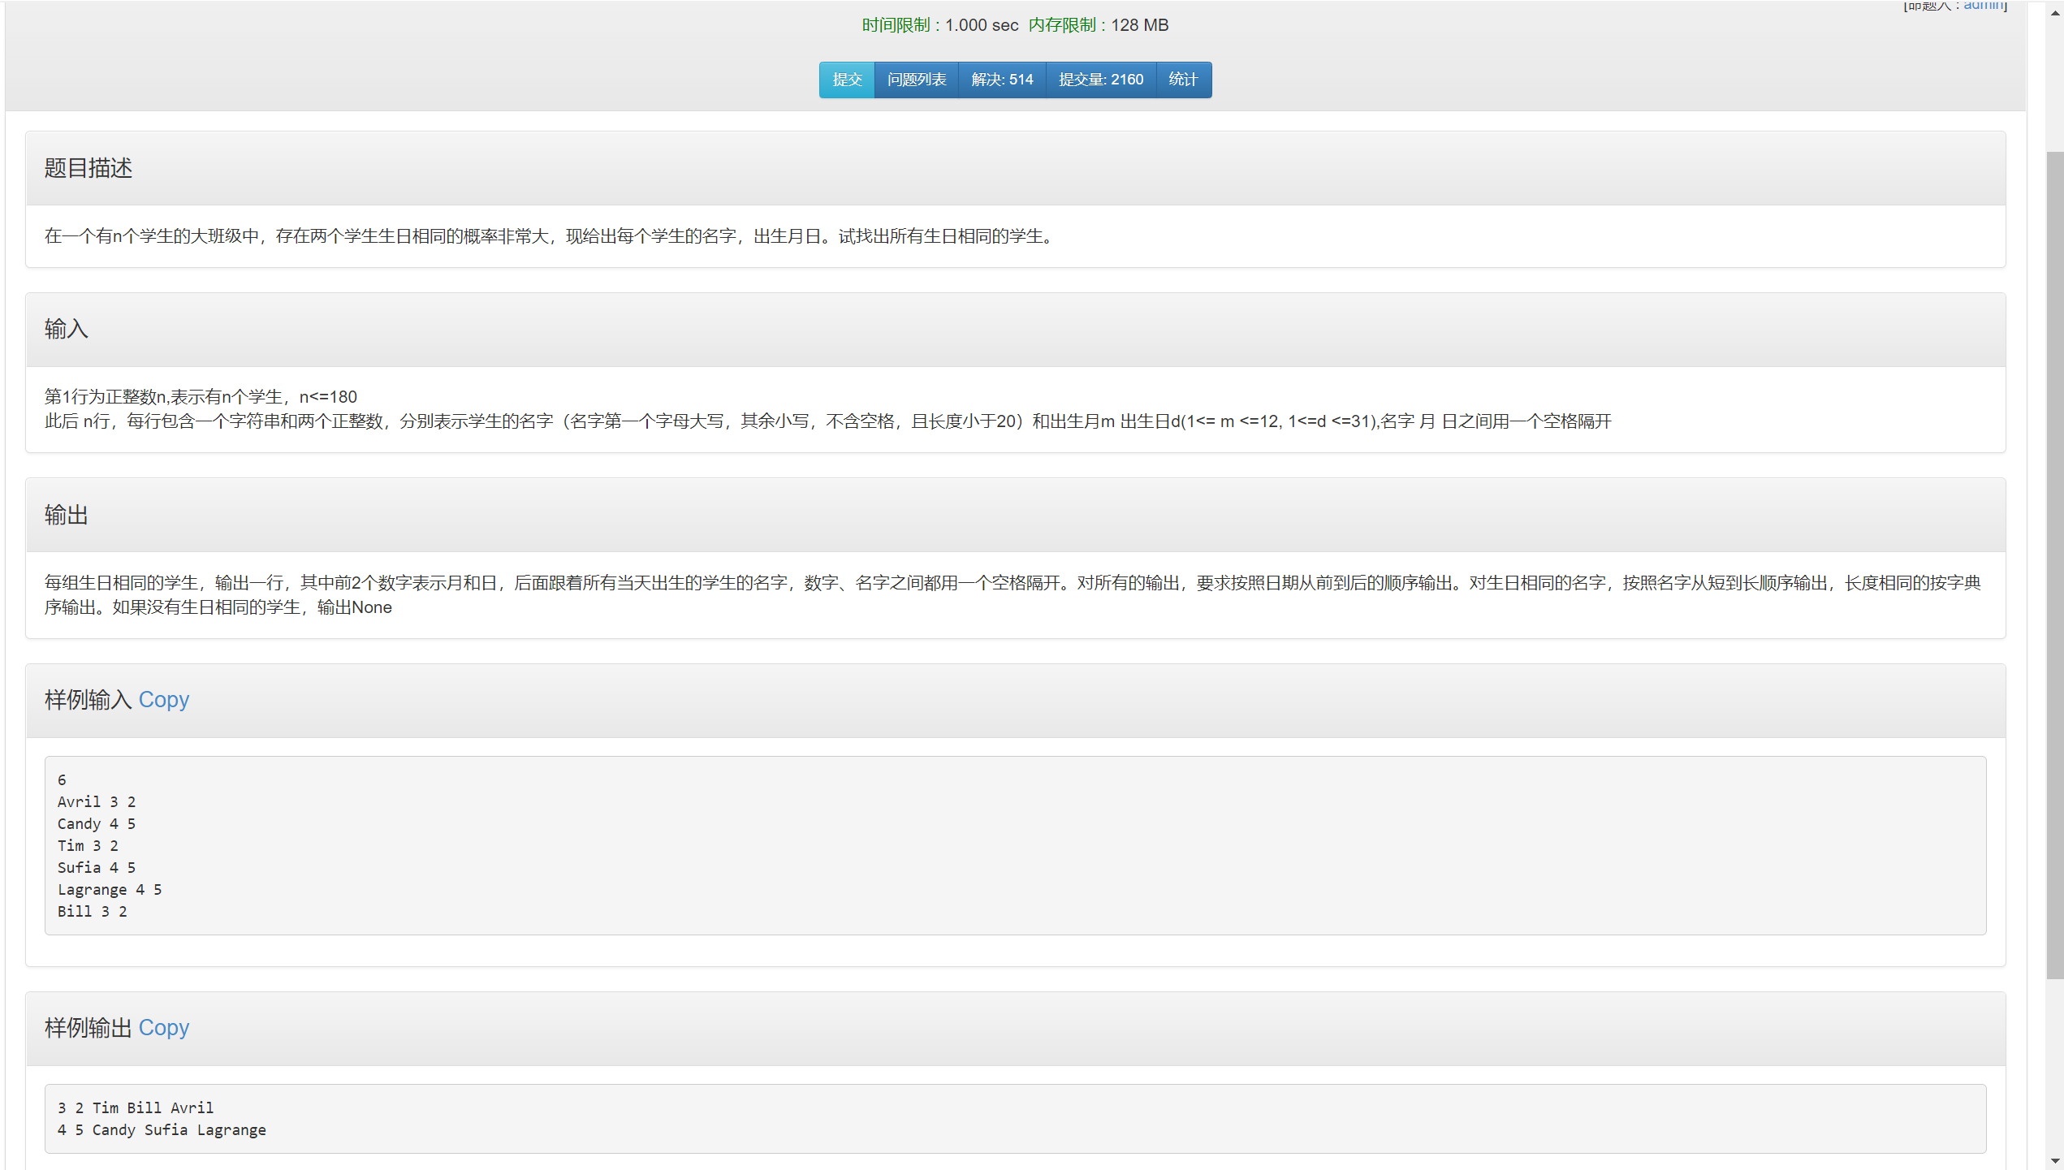Viewport: 2064px width, 1170px height.
Task: Click the 提交 submit button
Action: [x=846, y=80]
